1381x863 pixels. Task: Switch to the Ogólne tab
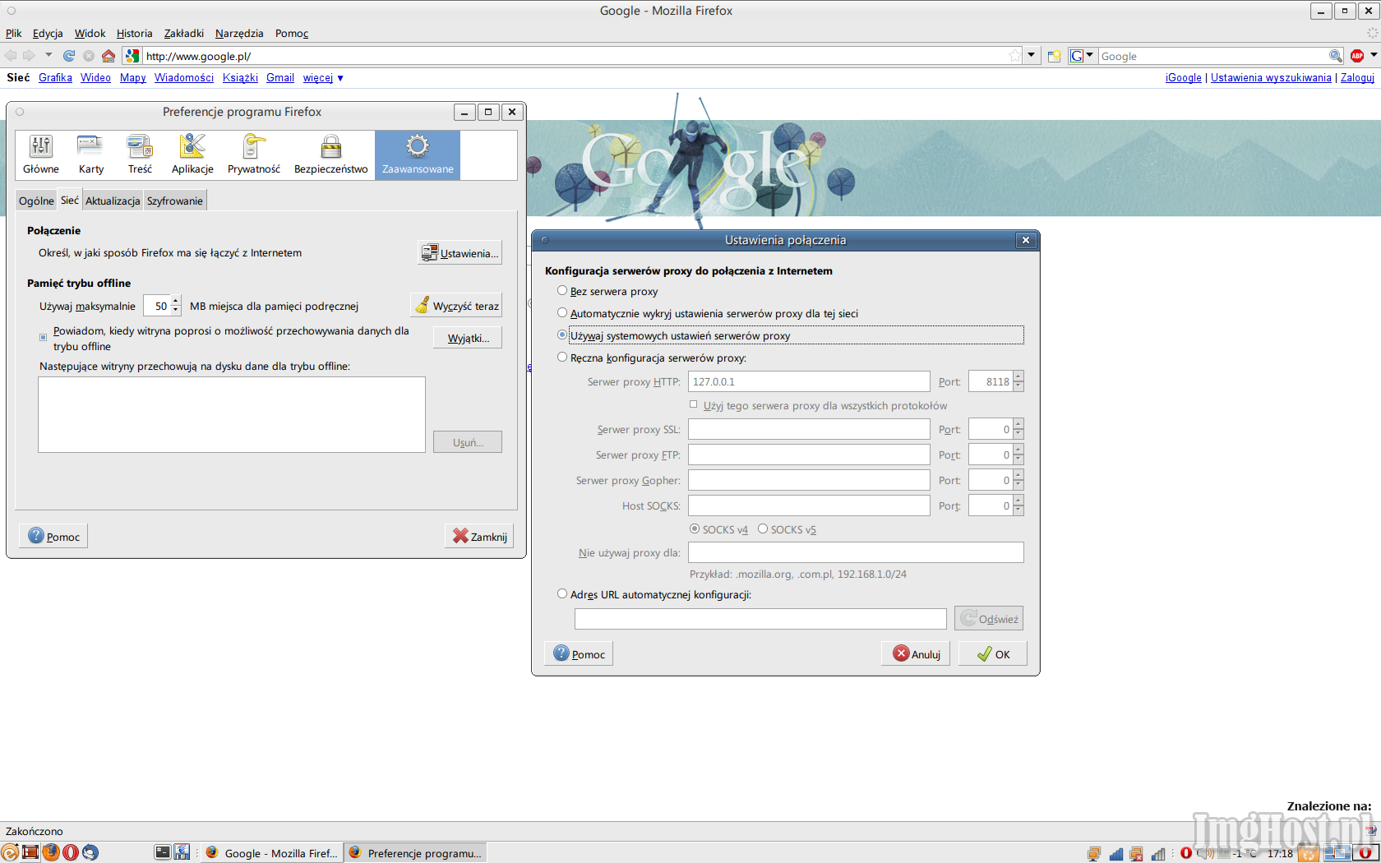[x=36, y=201]
